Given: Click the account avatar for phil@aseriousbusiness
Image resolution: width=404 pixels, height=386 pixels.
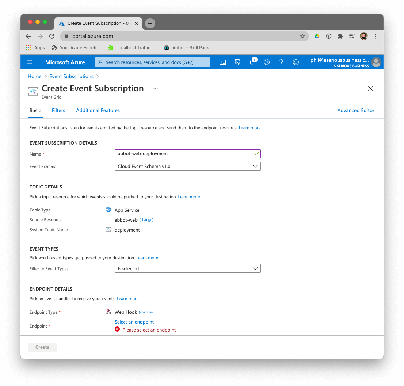Looking at the screenshot, I should 376,62.
